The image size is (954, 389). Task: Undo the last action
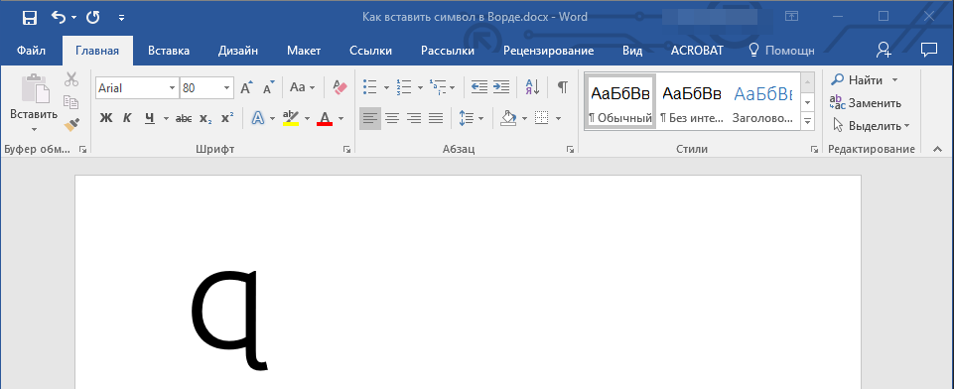pos(59,18)
